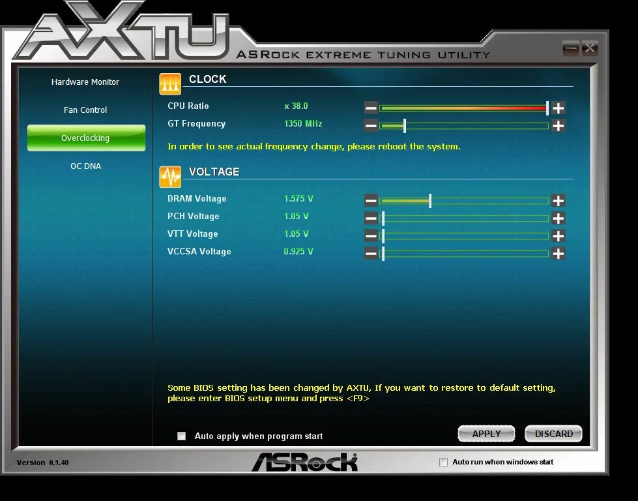638x501 pixels.
Task: Enable Auto apply when program start
Action: (181, 436)
